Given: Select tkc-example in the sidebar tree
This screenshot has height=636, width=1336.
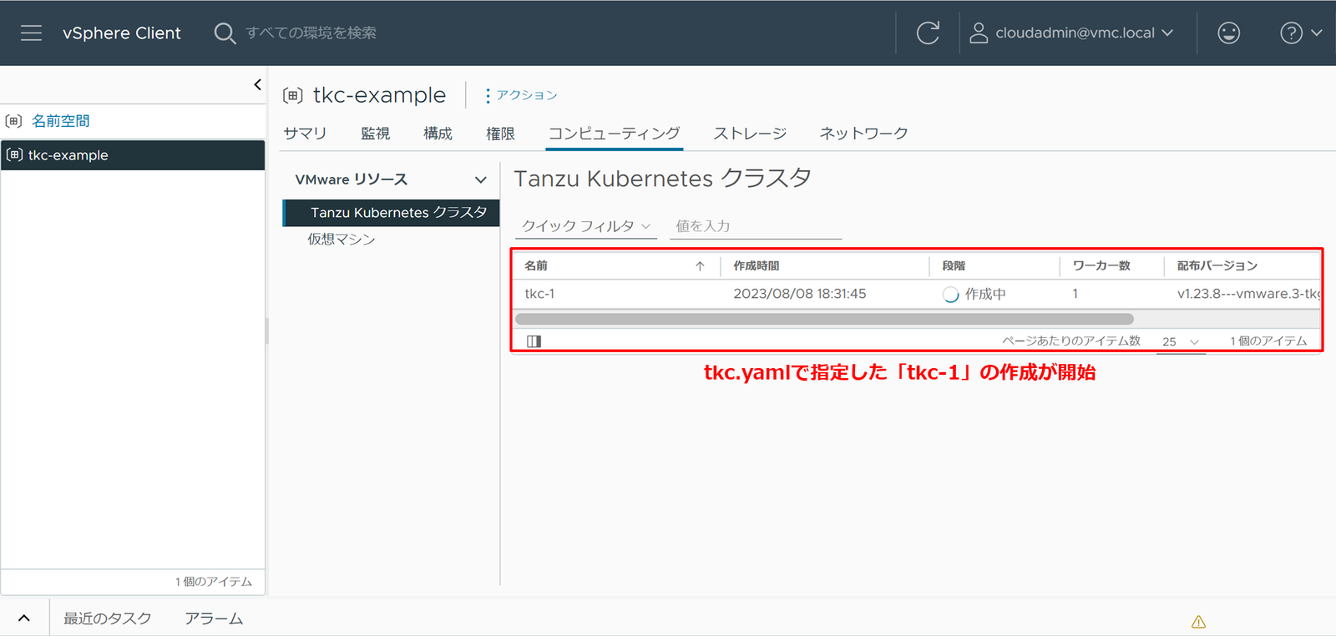Looking at the screenshot, I should click(x=133, y=155).
